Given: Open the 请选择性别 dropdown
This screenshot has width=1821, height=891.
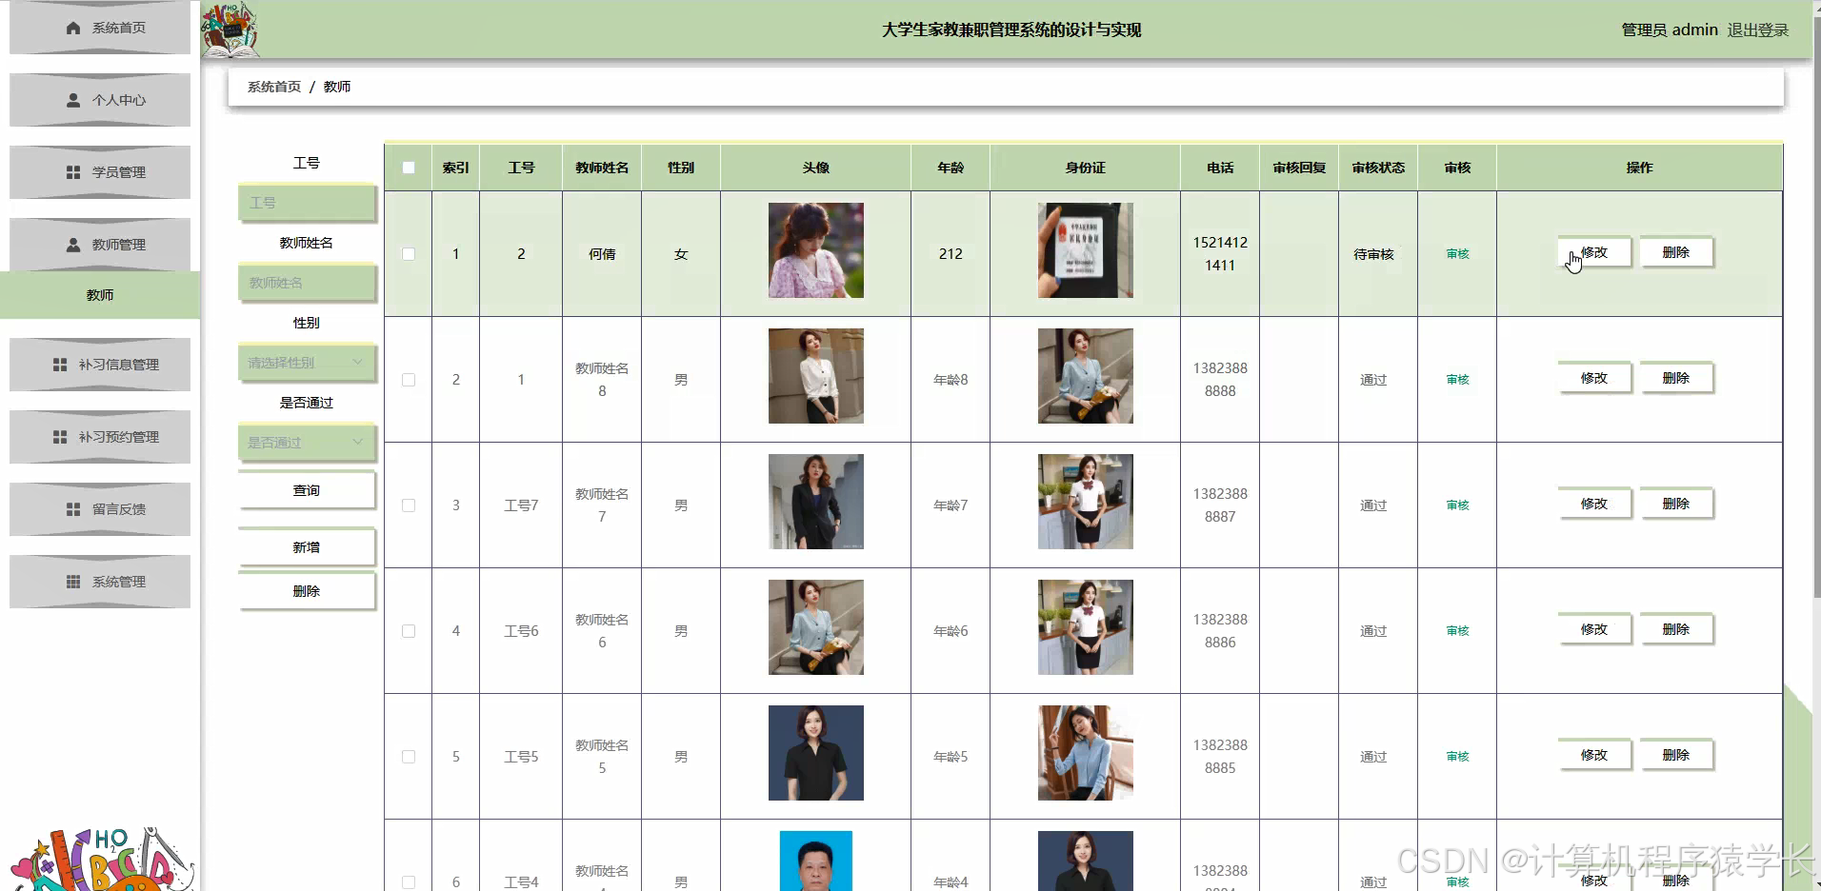Looking at the screenshot, I should pos(307,363).
